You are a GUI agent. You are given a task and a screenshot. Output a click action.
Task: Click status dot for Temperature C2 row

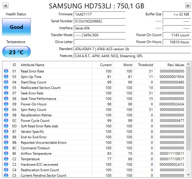[6, 159]
